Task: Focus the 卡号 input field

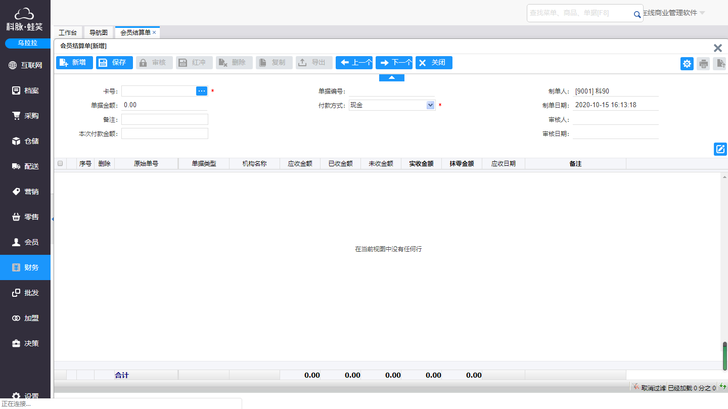Action: coord(159,91)
